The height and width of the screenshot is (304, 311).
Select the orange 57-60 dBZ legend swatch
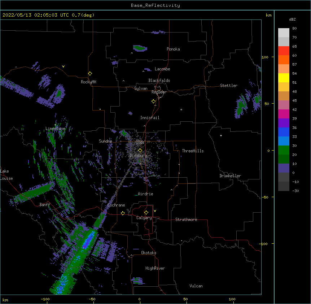284,60
